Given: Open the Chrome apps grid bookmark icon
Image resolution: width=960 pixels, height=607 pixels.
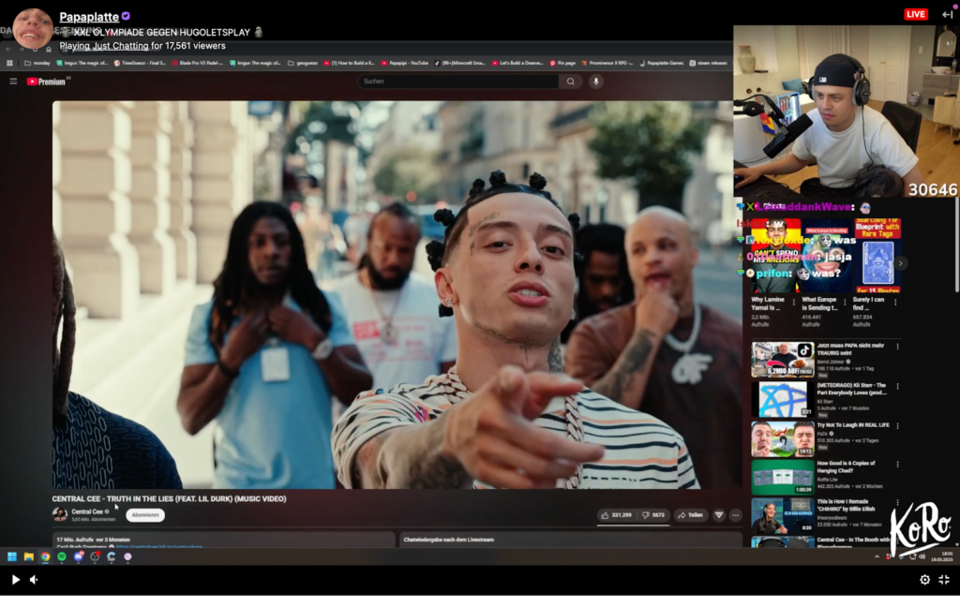Looking at the screenshot, I should (9, 63).
